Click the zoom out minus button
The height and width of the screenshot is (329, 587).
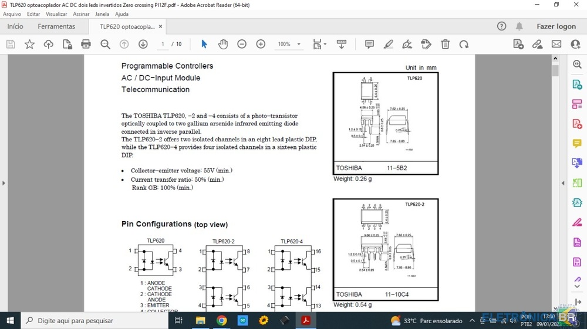pyautogui.click(x=242, y=44)
